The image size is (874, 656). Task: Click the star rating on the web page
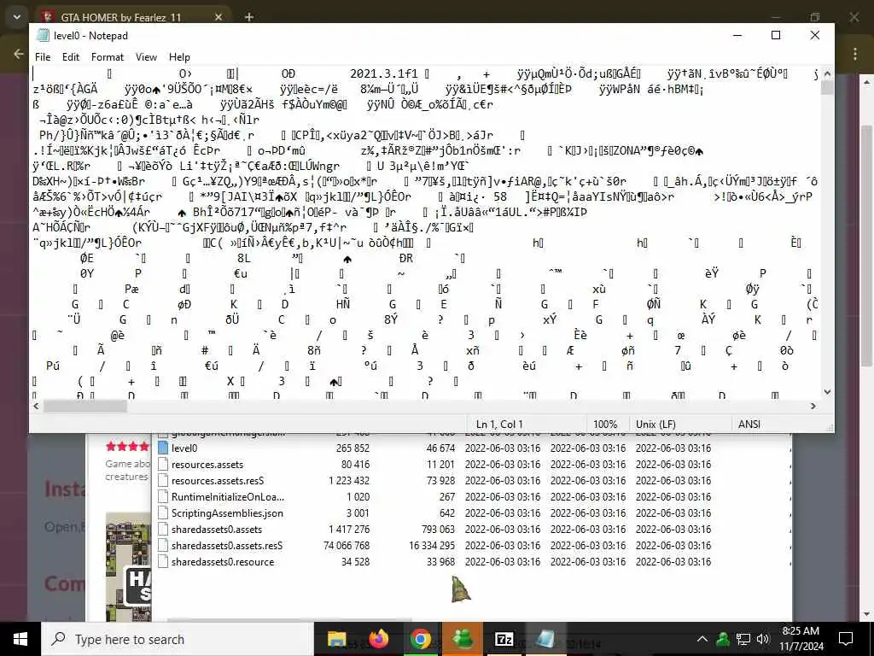click(x=128, y=446)
